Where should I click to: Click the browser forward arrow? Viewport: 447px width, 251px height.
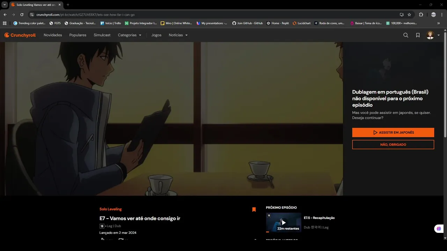coord(13,15)
